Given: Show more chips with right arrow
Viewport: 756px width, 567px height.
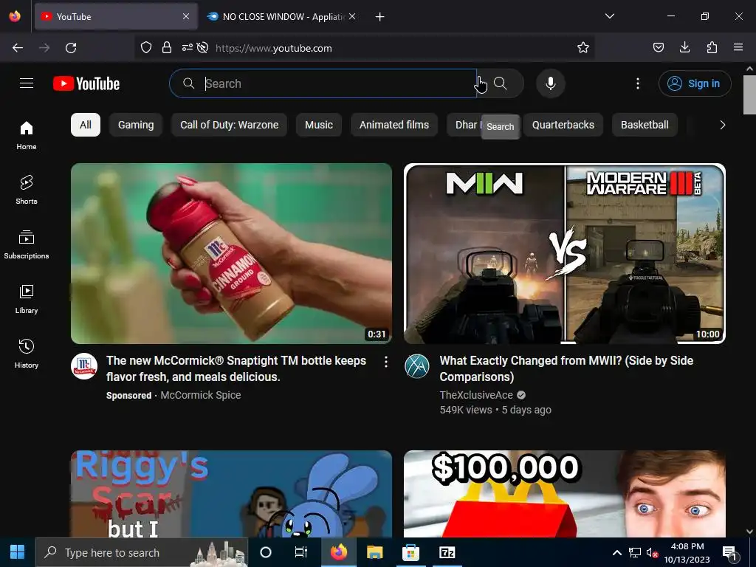Looking at the screenshot, I should pos(722,125).
